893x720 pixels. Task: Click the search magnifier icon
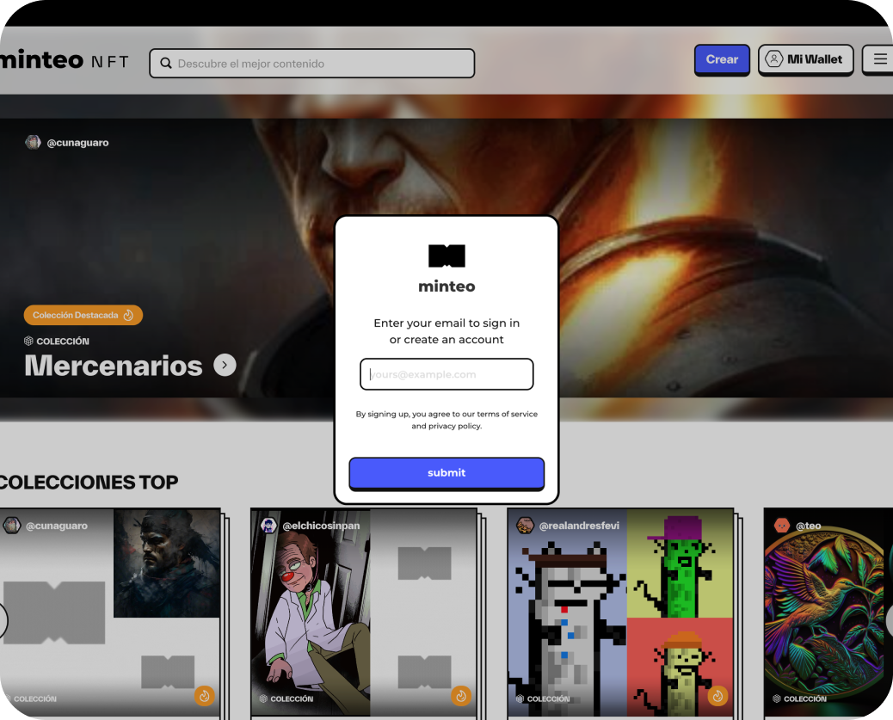pos(166,64)
